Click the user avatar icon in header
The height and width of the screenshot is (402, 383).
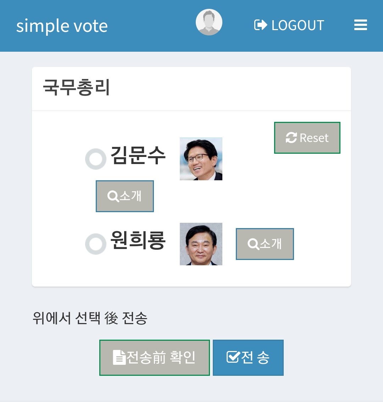click(209, 22)
